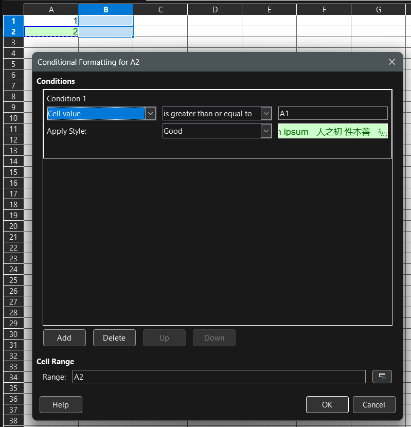Open the Apply Style 'Good' dropdown
This screenshot has width=411, height=427.
(x=266, y=131)
